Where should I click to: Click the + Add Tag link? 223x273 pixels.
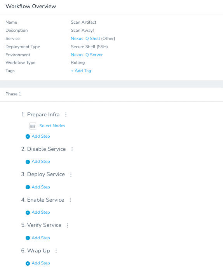81,71
